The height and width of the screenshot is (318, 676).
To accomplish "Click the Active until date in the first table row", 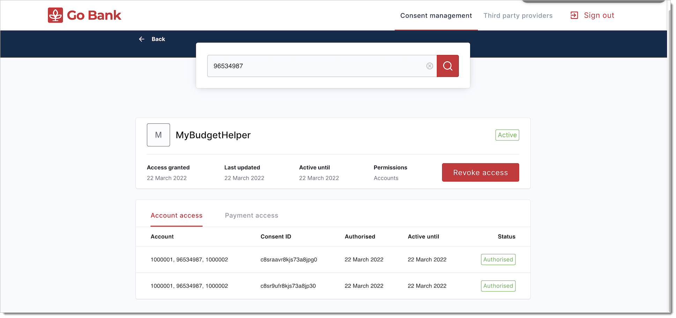I will click(427, 259).
